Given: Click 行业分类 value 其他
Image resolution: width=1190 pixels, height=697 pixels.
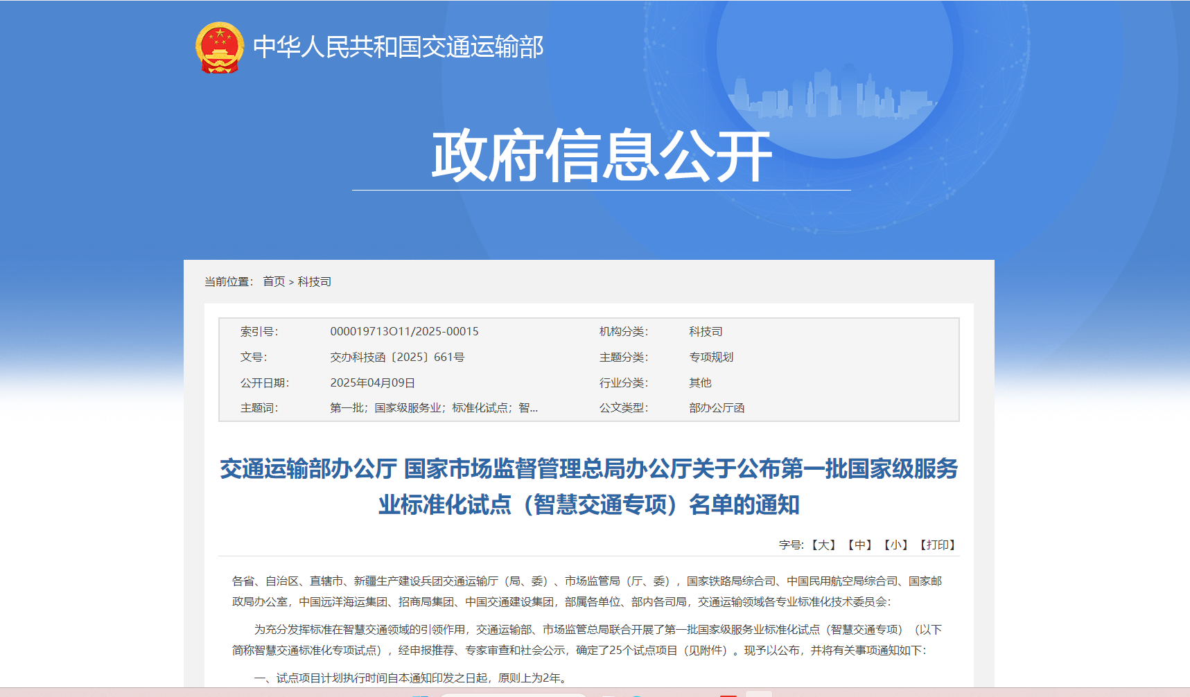Looking at the screenshot, I should [x=700, y=382].
